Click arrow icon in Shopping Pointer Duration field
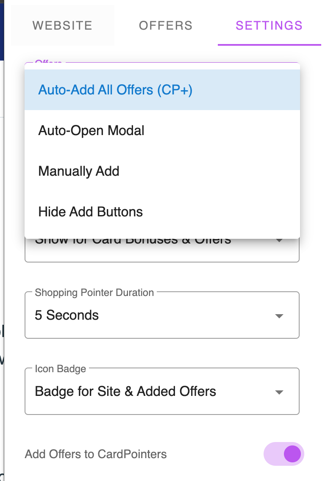Screen dimensions: 328x481 (279, 316)
